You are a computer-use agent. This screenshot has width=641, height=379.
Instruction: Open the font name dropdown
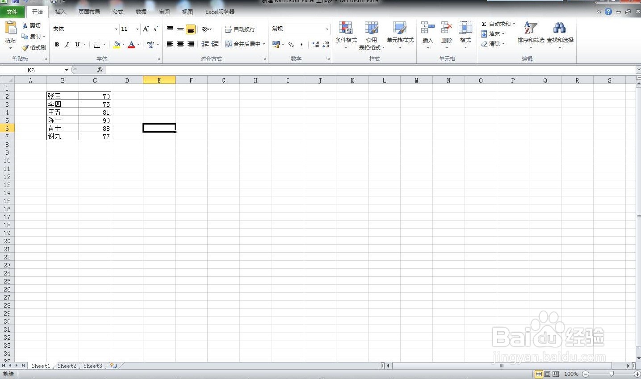(x=116, y=29)
